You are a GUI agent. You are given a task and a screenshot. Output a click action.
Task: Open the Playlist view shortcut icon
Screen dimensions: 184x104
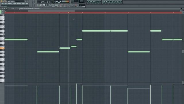[89, 1]
